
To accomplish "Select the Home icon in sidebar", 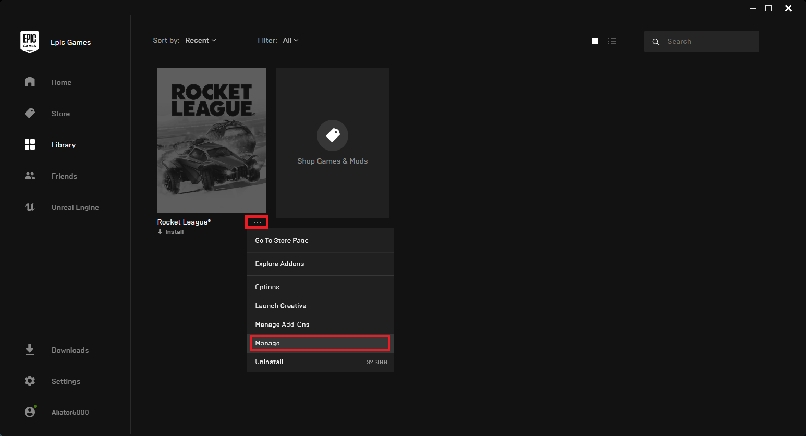I will [x=30, y=82].
